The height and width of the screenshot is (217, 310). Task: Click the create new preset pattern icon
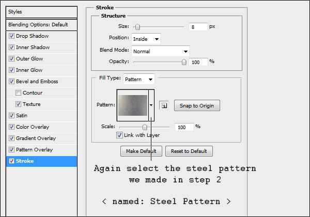[x=164, y=105]
